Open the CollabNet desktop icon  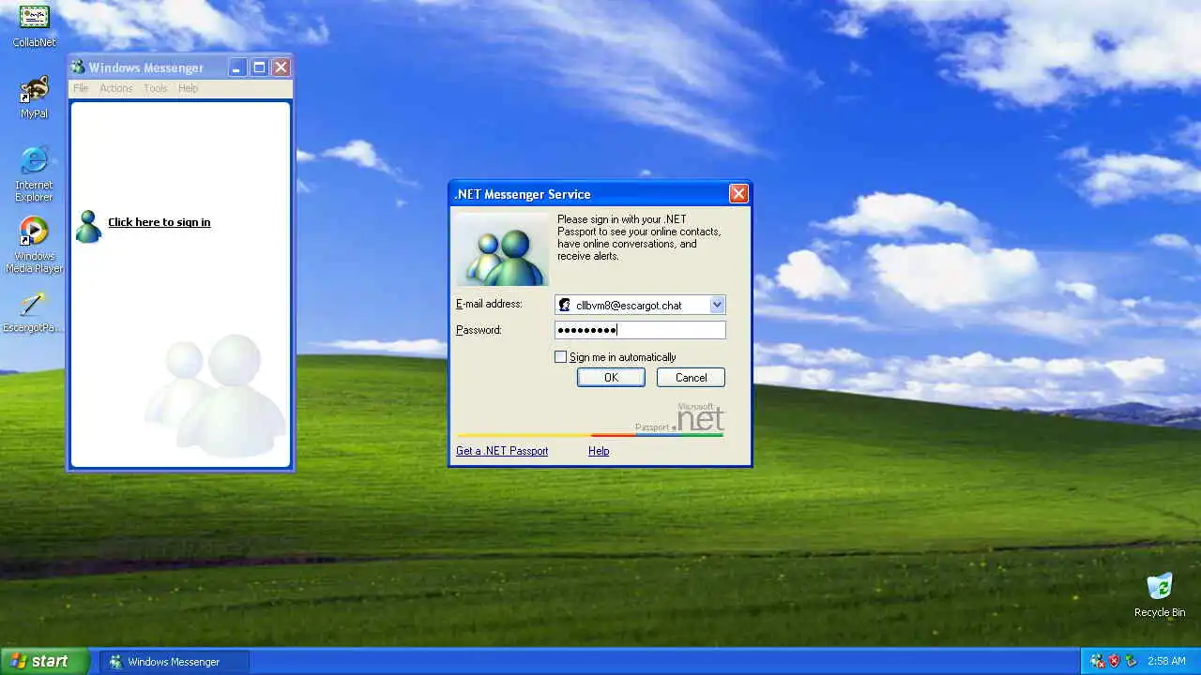34,17
